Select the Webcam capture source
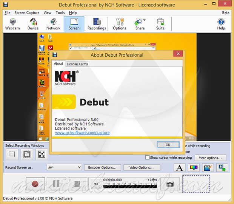Viewport: 234px width, 204px height. point(12,24)
